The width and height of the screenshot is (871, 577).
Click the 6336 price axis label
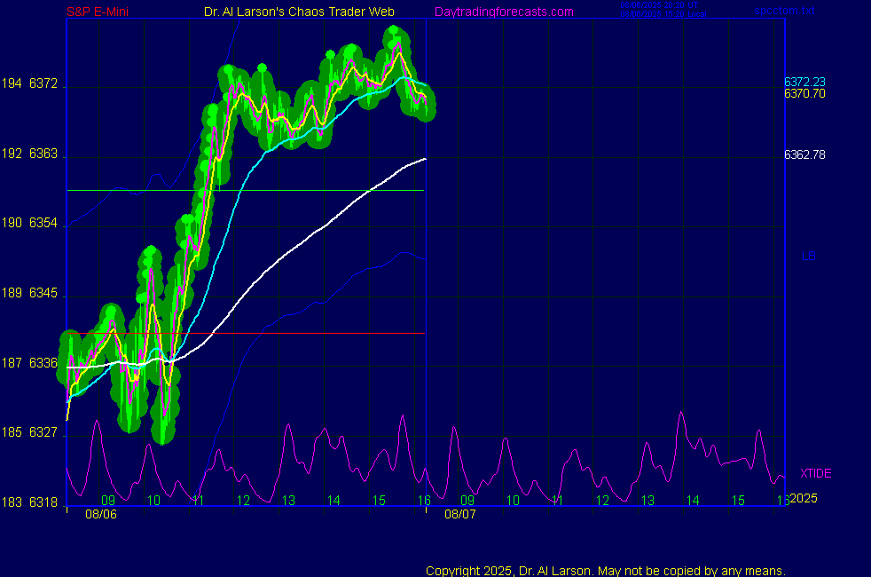pyautogui.click(x=43, y=363)
